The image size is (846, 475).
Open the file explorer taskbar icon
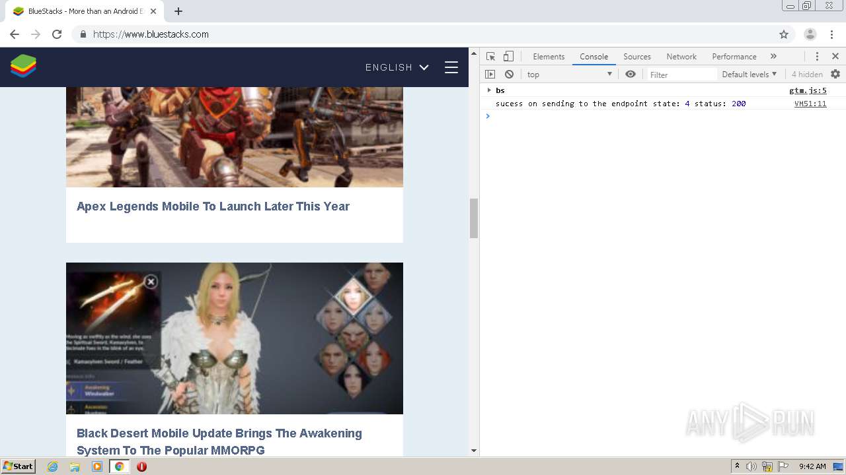[x=75, y=466]
